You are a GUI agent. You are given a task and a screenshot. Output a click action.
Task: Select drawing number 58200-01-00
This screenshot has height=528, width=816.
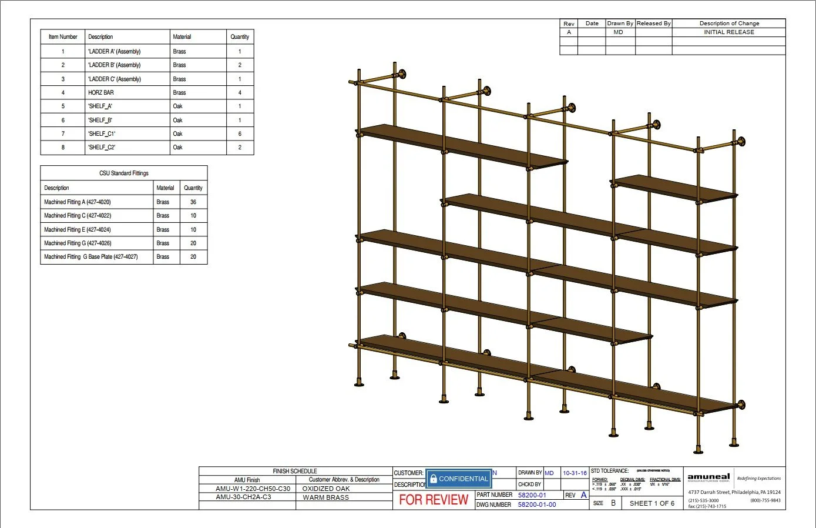537,504
